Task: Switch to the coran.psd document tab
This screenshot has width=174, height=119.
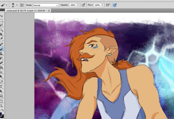Action: 26,11
